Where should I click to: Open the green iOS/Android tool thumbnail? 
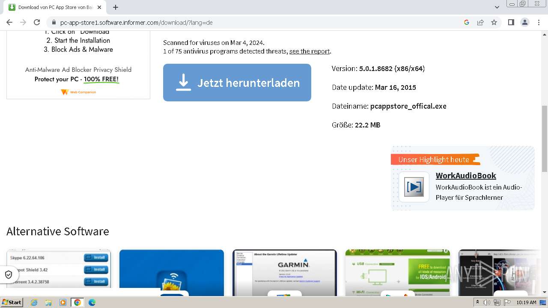(x=398, y=273)
